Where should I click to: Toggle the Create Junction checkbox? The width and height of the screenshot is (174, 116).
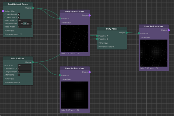[19, 18]
